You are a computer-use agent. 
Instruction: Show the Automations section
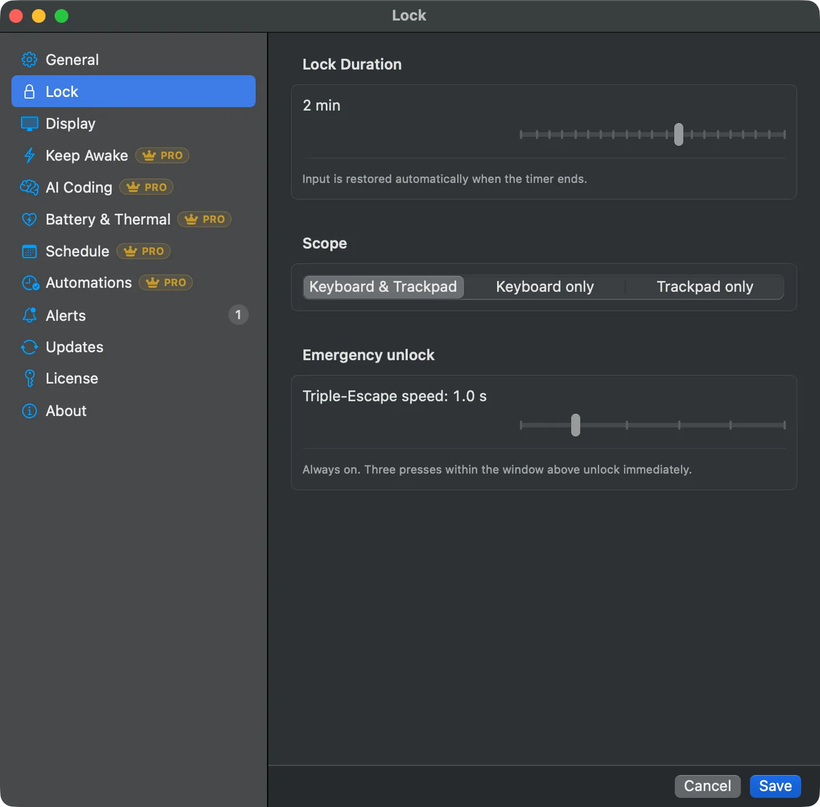point(133,283)
